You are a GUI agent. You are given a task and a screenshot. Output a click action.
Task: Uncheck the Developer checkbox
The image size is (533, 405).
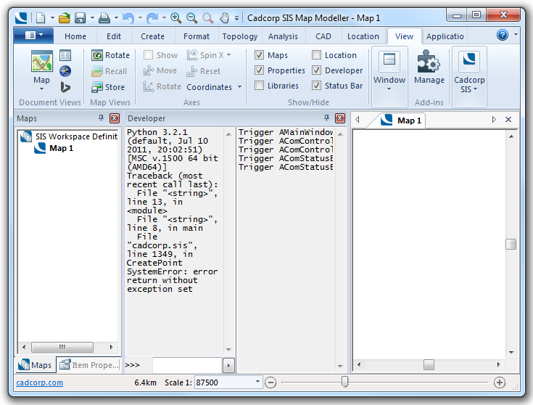[x=316, y=70]
